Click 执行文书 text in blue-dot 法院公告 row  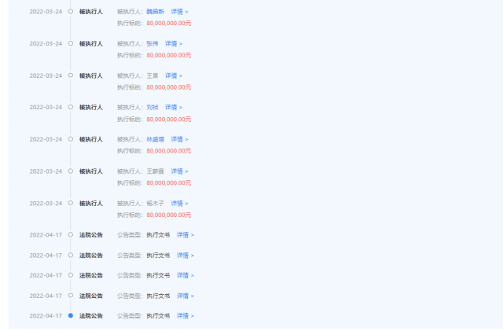point(158,315)
